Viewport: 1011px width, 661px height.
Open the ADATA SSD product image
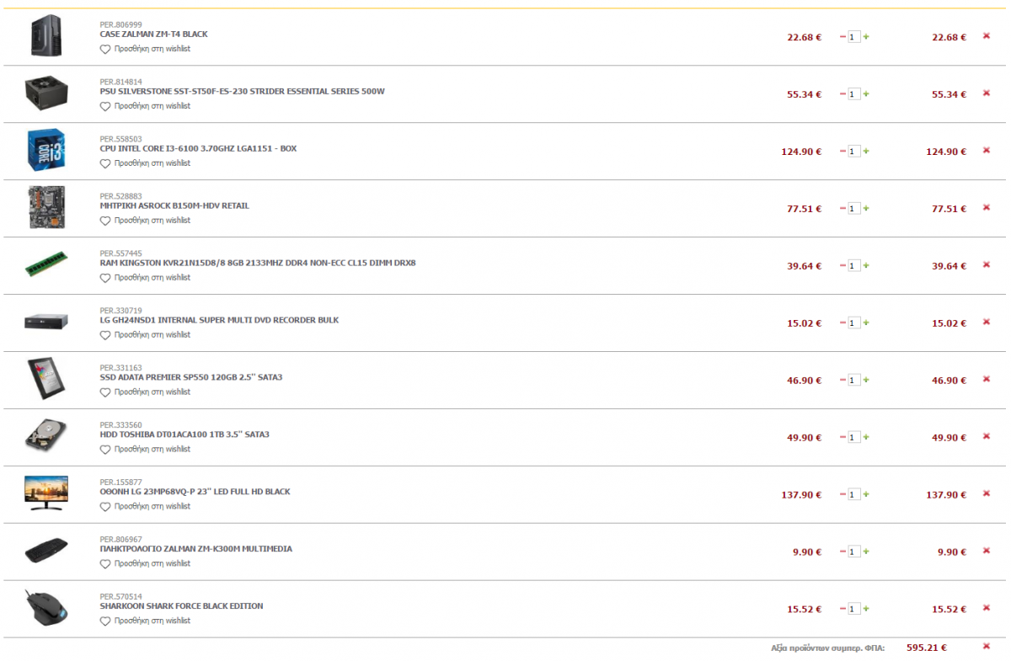pos(46,380)
